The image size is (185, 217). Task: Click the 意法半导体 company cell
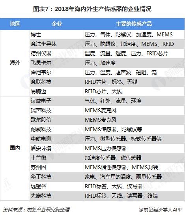coord(57,44)
